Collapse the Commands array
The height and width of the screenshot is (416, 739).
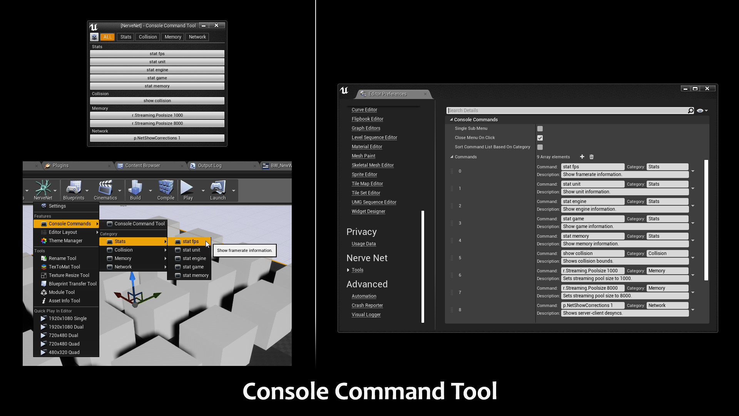(x=451, y=157)
